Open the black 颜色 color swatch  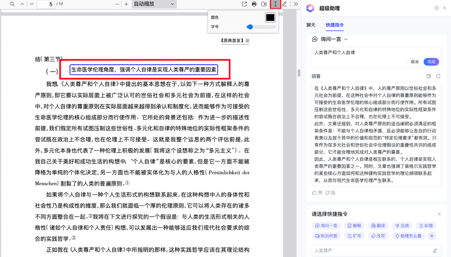(x=270, y=18)
